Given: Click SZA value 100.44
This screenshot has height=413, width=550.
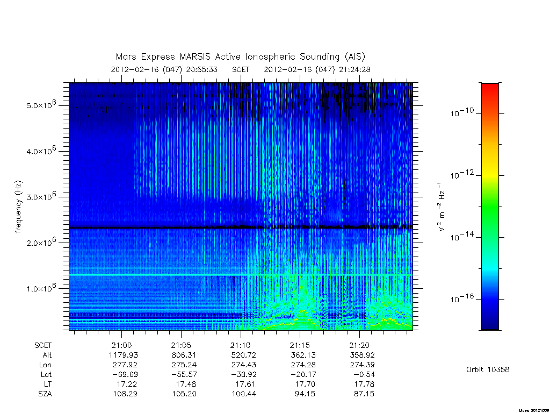Looking at the screenshot, I should point(243,394).
